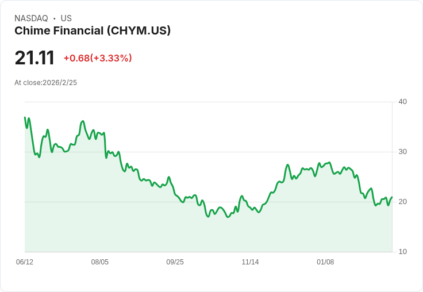Click the 06/12 date on x-axis

pos(25,262)
